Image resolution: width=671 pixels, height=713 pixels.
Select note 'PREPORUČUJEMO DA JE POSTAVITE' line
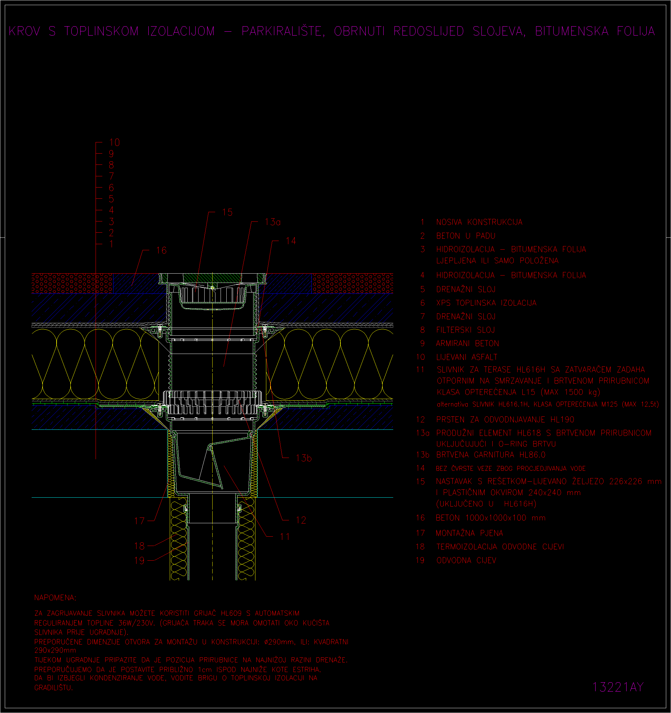tap(178, 669)
